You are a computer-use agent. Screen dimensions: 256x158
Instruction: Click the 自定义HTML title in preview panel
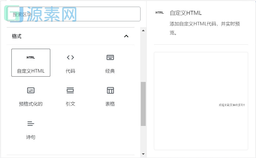click(186, 13)
